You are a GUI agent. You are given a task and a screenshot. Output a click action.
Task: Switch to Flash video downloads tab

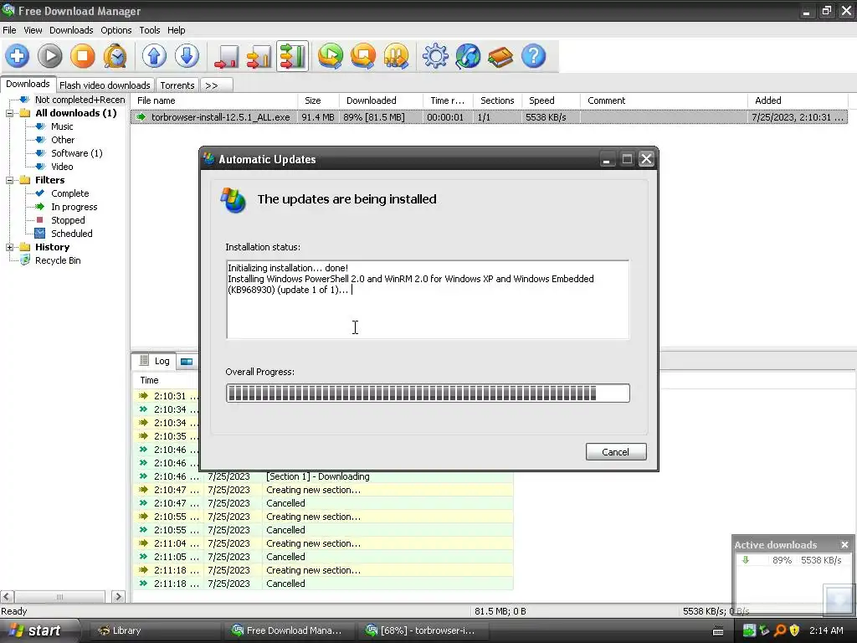point(105,85)
